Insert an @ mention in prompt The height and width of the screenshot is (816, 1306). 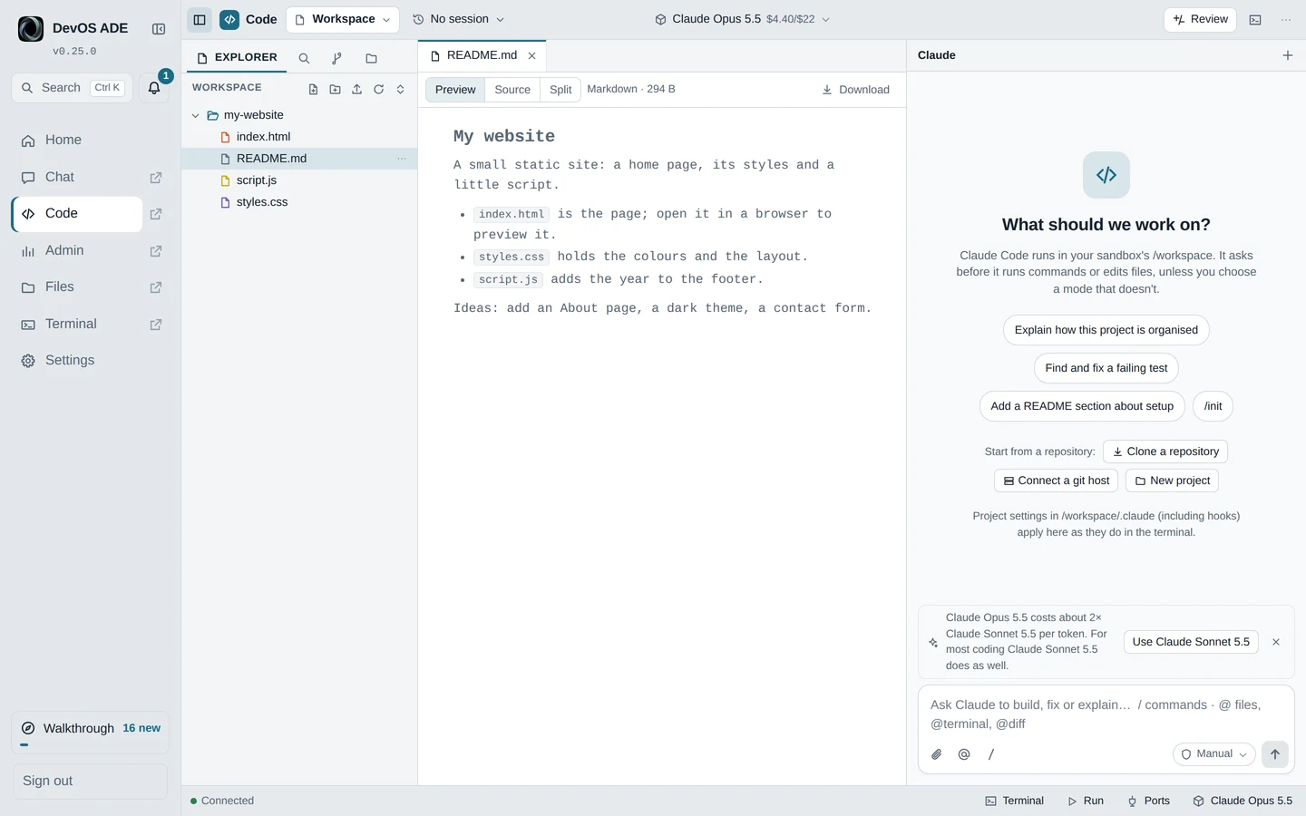[964, 754]
